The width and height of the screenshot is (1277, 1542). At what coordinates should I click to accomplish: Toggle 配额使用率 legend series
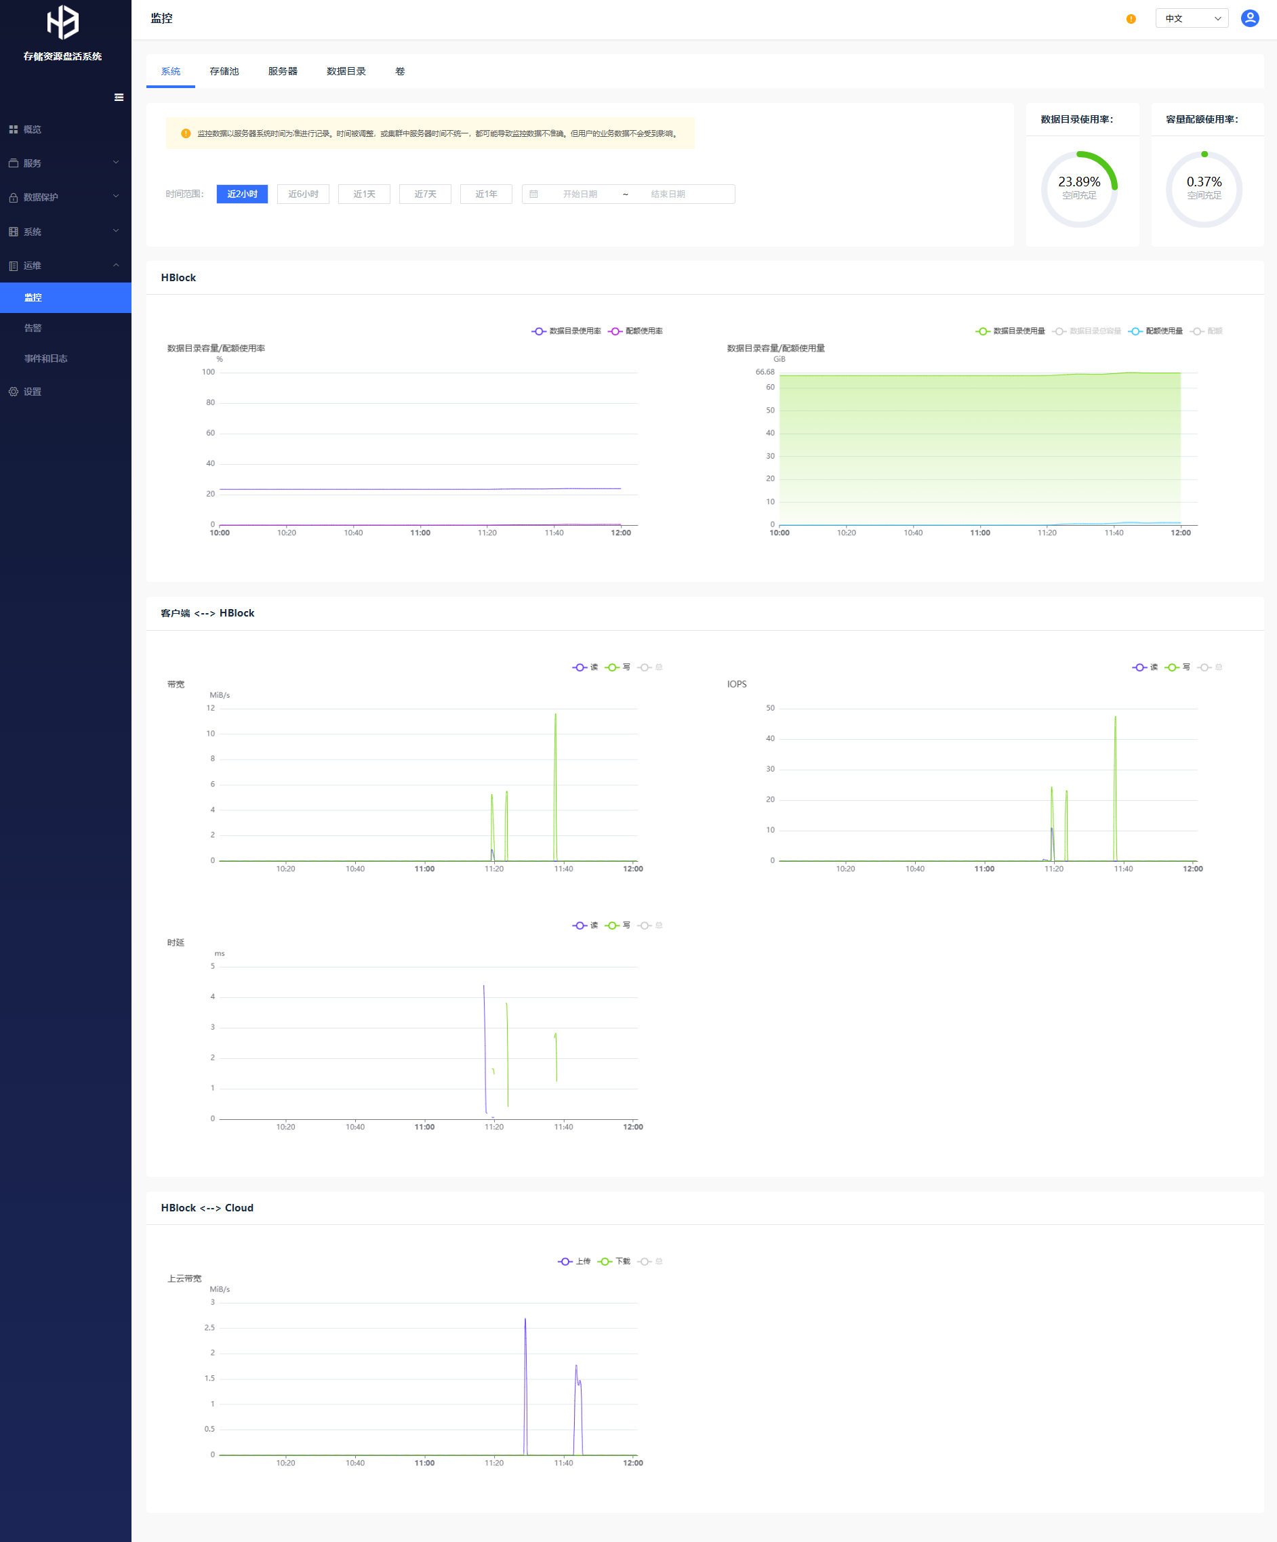tap(636, 331)
